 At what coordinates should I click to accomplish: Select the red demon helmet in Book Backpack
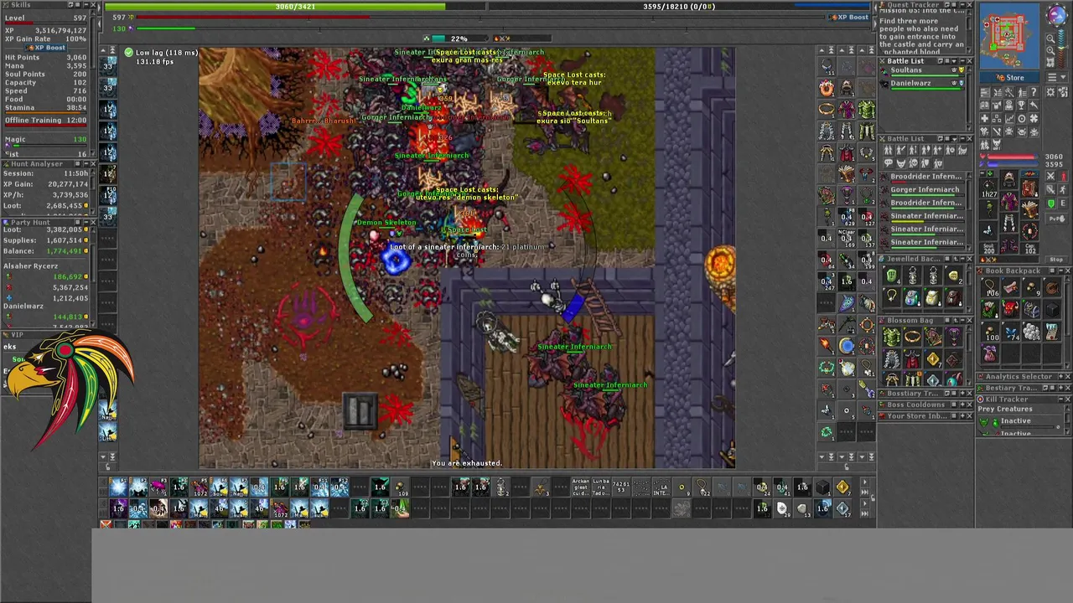point(1010,309)
